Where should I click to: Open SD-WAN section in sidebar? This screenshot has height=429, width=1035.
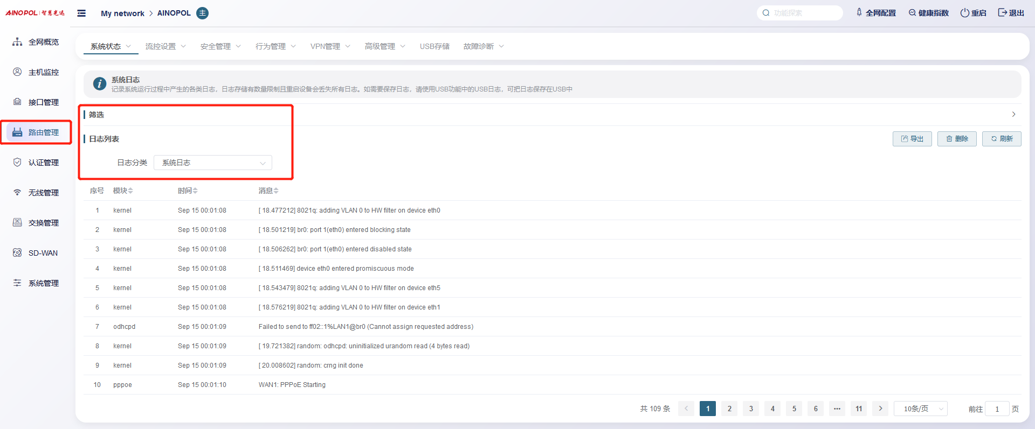36,253
